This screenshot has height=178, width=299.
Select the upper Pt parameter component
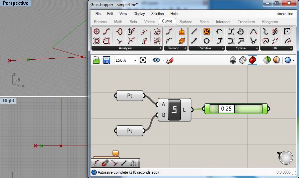[x=130, y=96]
